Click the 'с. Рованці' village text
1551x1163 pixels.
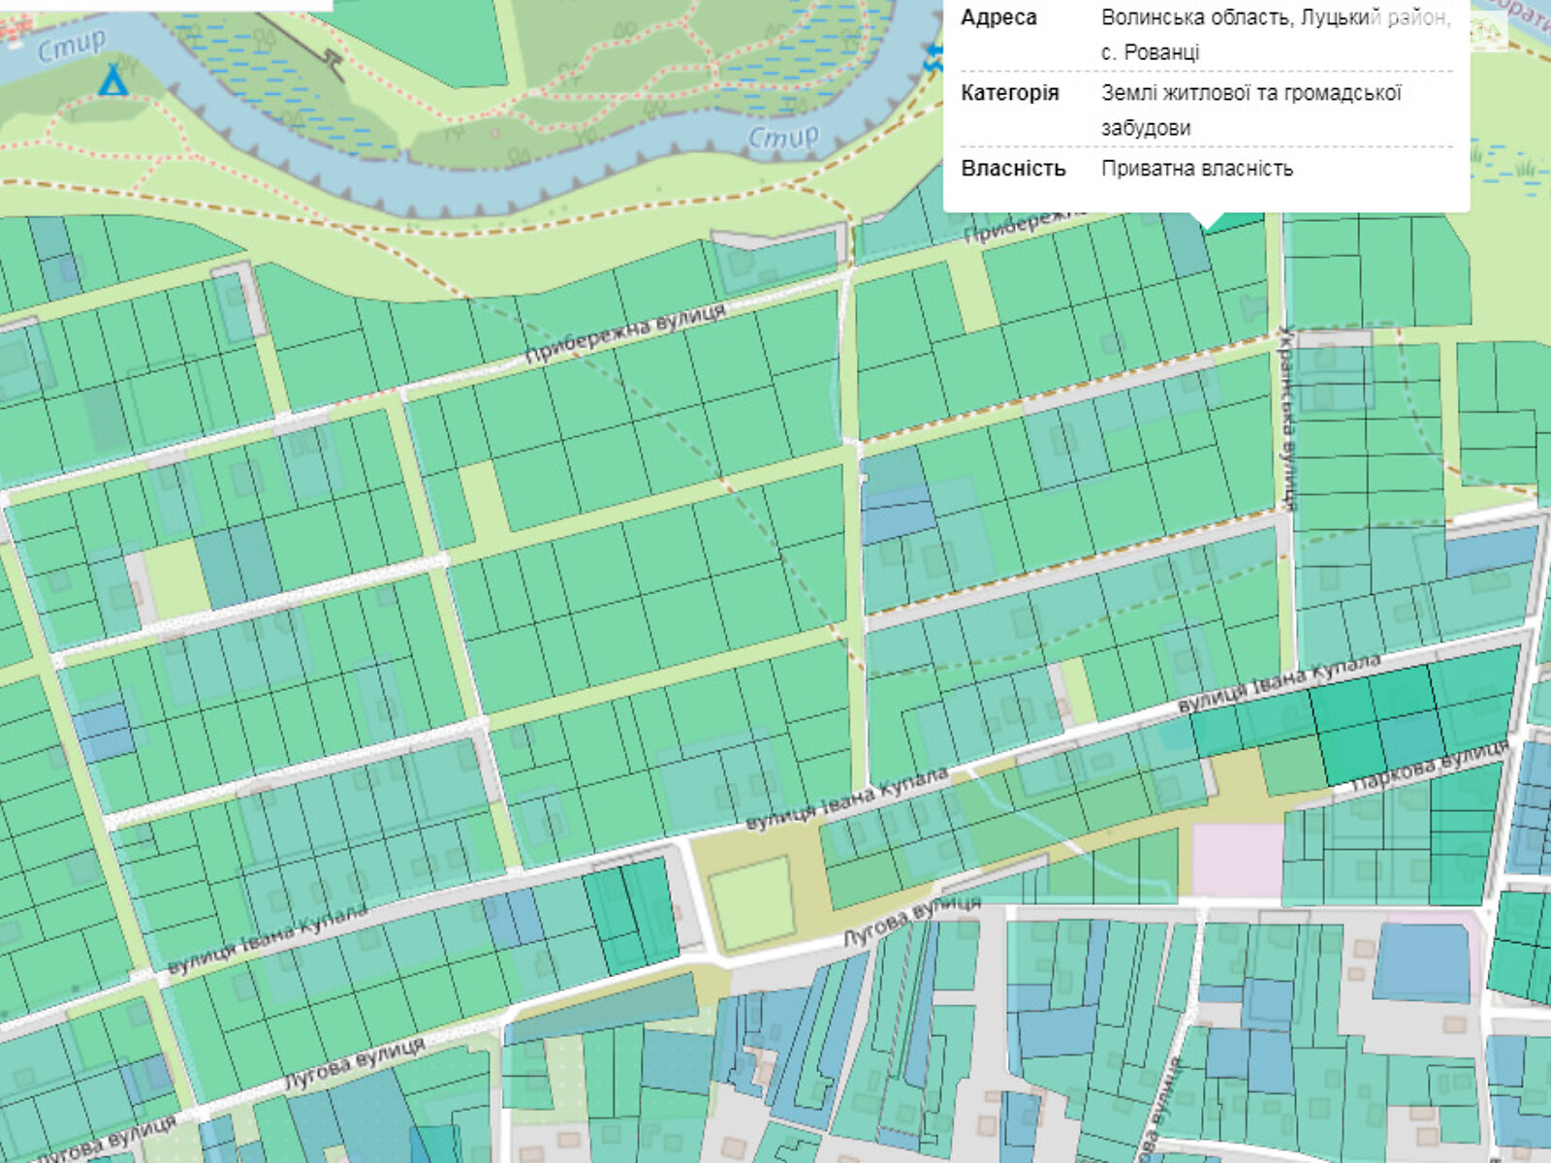[1151, 52]
